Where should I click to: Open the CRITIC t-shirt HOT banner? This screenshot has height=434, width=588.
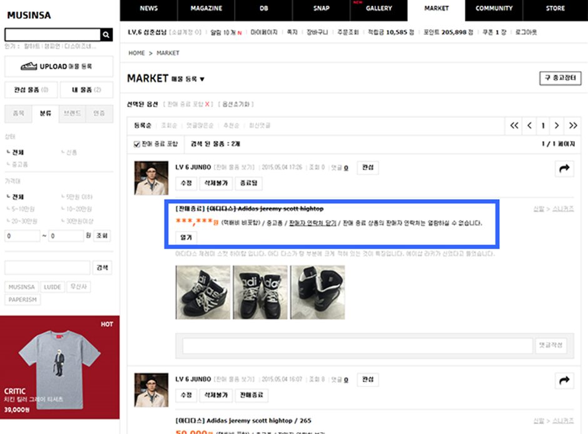pyautogui.click(x=59, y=367)
